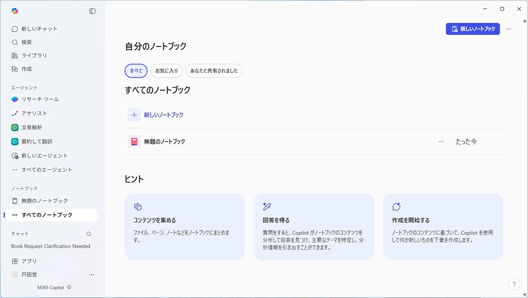Open more options next to 新しいノートブック button

[x=509, y=29]
